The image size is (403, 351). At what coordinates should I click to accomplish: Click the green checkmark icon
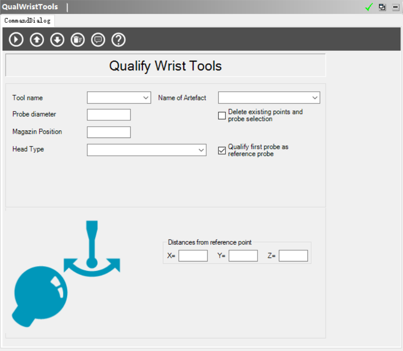pos(369,7)
